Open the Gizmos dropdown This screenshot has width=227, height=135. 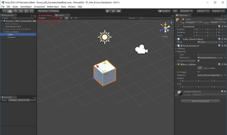tap(133, 18)
